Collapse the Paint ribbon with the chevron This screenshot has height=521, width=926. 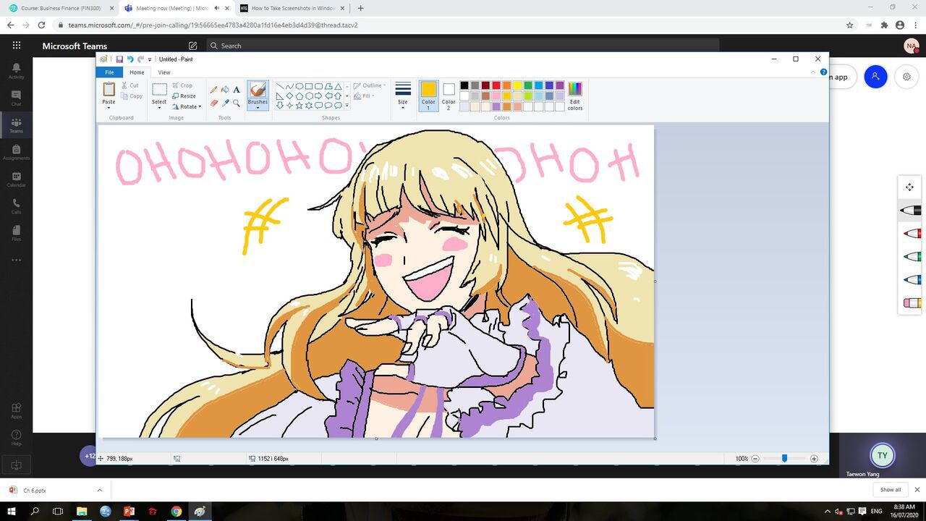pos(813,72)
